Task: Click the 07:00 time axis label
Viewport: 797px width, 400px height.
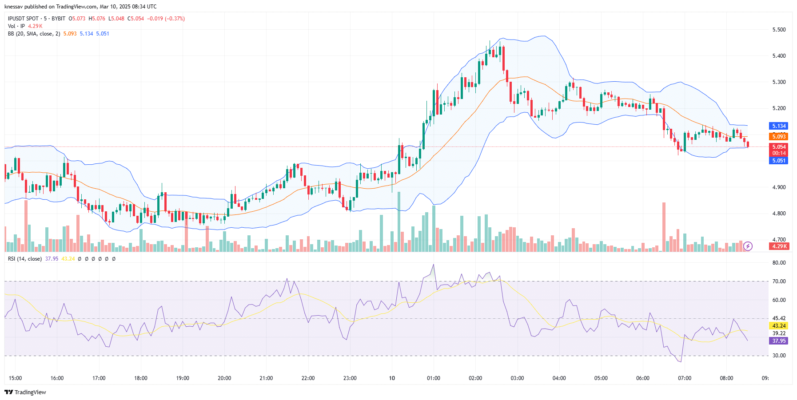Action: click(x=685, y=378)
